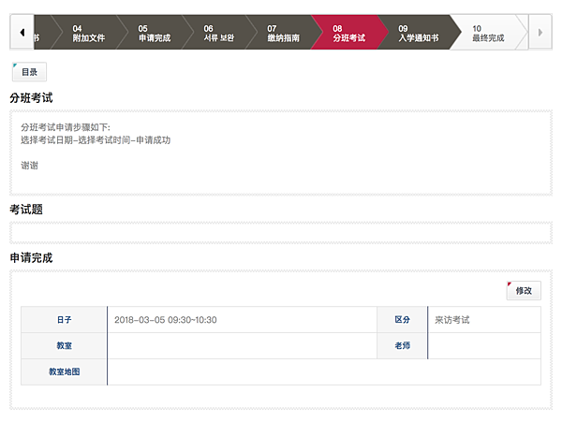Click the 日子 header cell
Viewport: 562px width, 422px height.
(64, 320)
